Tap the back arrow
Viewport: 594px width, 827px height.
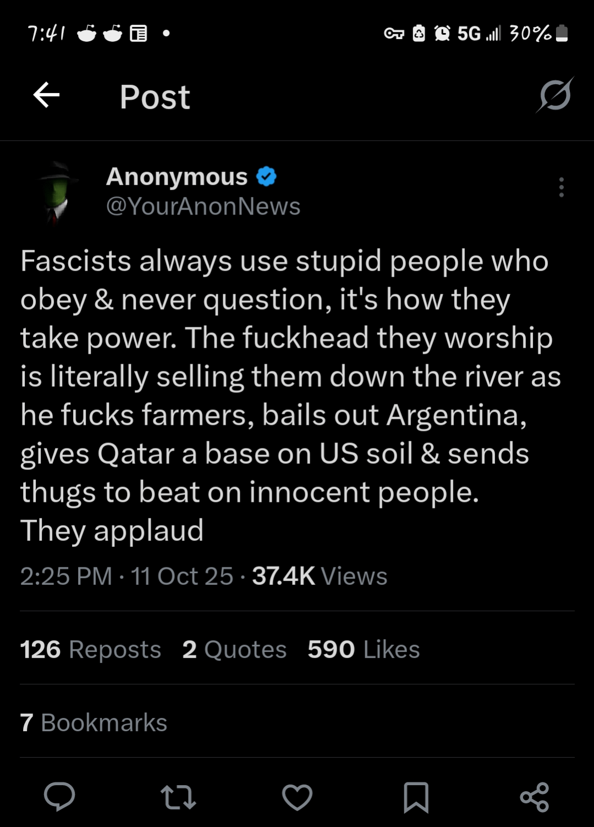46,96
